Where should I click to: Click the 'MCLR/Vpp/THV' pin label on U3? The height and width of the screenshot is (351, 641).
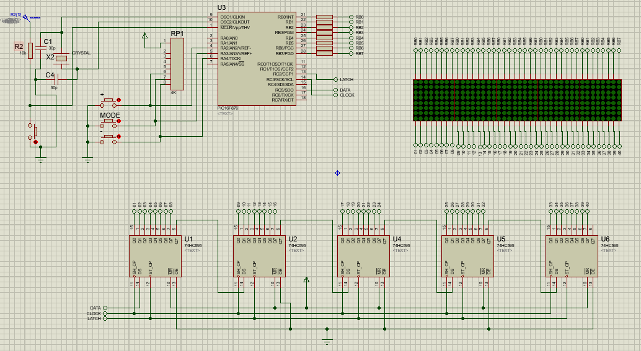(235, 27)
